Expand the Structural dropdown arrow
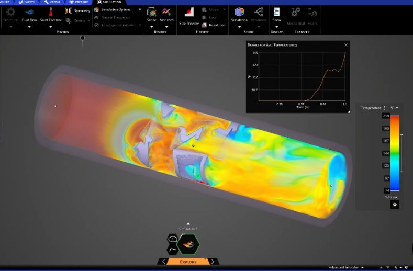This screenshot has width=413, height=271. point(11,27)
